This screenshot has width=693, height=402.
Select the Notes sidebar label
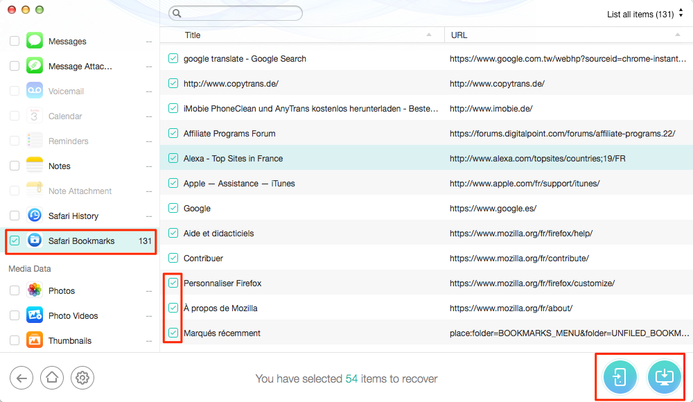(x=59, y=166)
